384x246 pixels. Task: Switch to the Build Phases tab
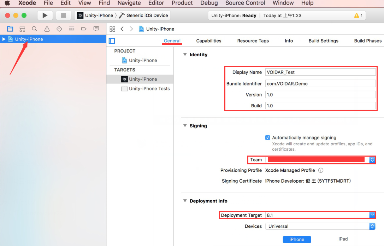368,41
